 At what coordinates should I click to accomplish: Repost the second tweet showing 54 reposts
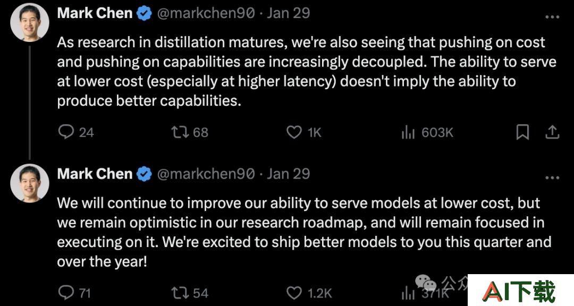[x=190, y=293]
